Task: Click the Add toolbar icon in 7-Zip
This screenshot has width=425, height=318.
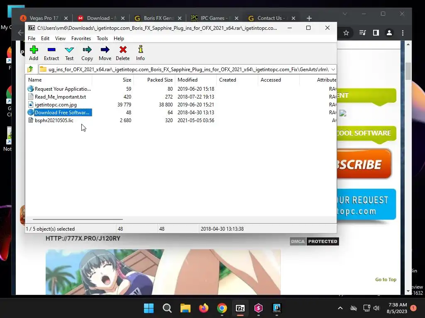Action: pos(34,53)
